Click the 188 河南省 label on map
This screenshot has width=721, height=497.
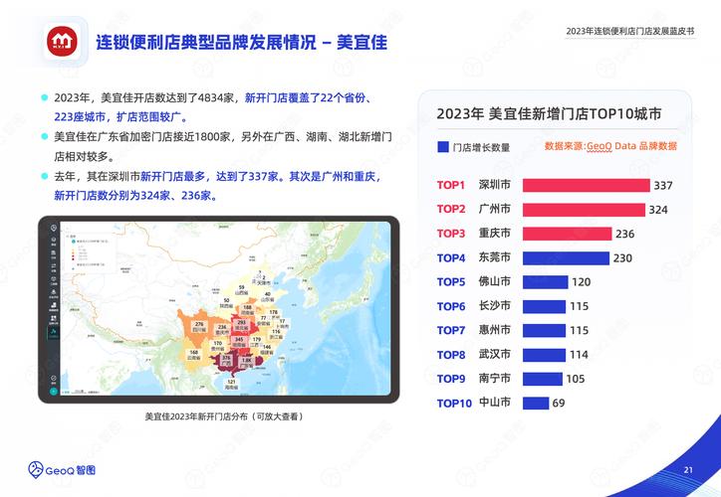pyautogui.click(x=247, y=310)
